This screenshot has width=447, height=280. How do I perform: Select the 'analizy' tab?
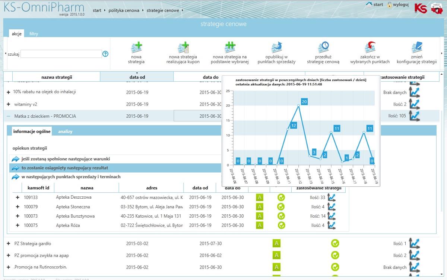65,131
